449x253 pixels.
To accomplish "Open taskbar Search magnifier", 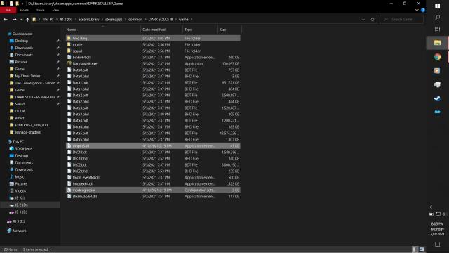I will [x=437, y=18].
